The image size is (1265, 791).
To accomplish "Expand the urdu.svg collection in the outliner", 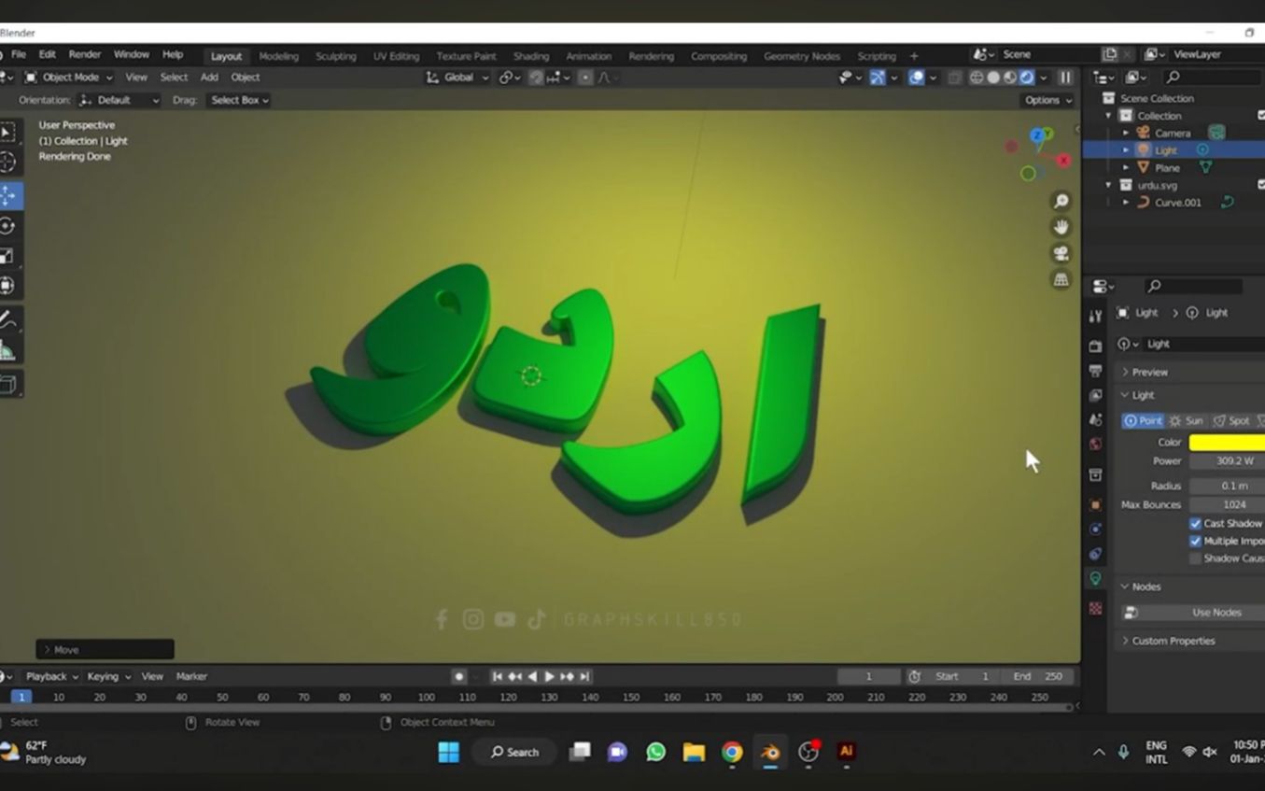I will pyautogui.click(x=1109, y=185).
